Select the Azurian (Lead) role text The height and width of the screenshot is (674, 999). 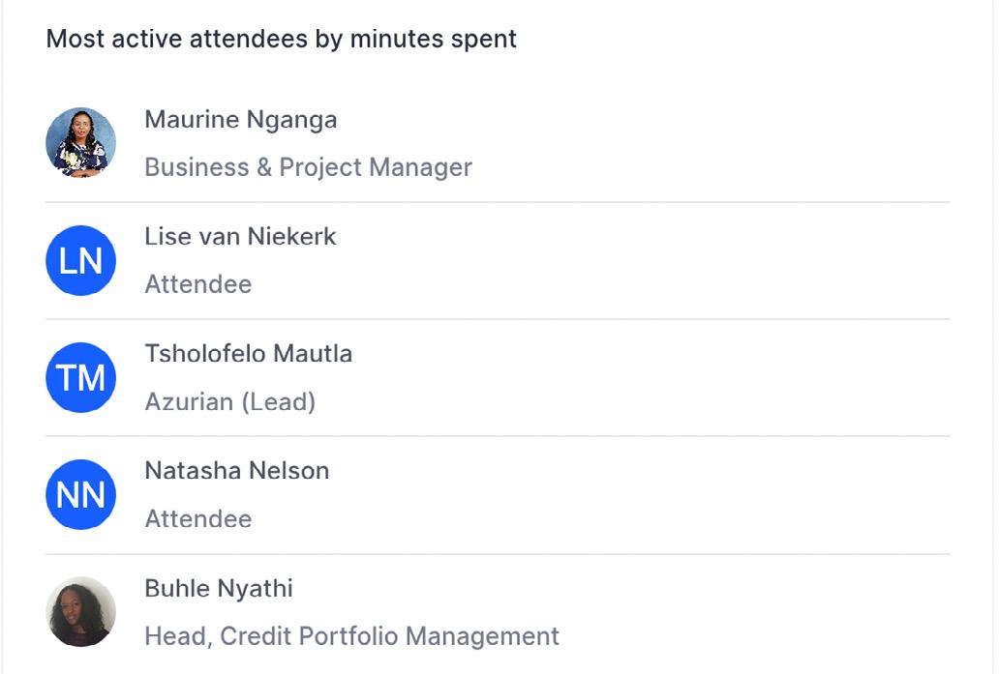[x=229, y=401]
